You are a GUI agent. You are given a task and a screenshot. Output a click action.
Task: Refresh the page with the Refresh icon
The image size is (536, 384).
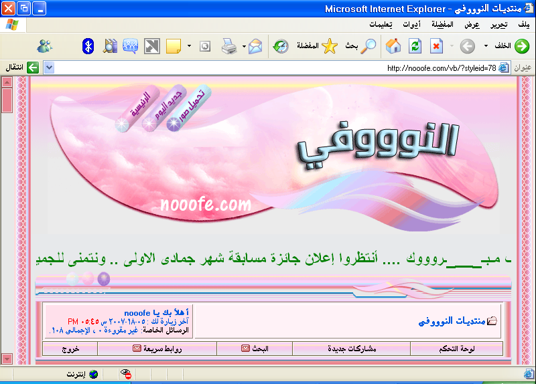pyautogui.click(x=415, y=46)
